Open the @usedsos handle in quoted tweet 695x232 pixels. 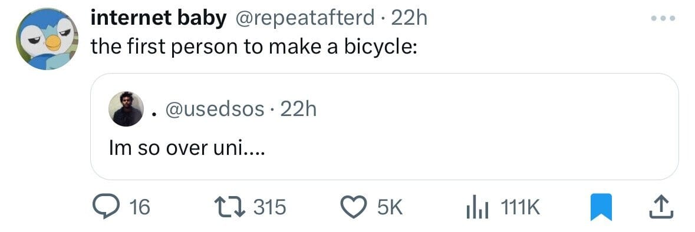click(x=214, y=109)
